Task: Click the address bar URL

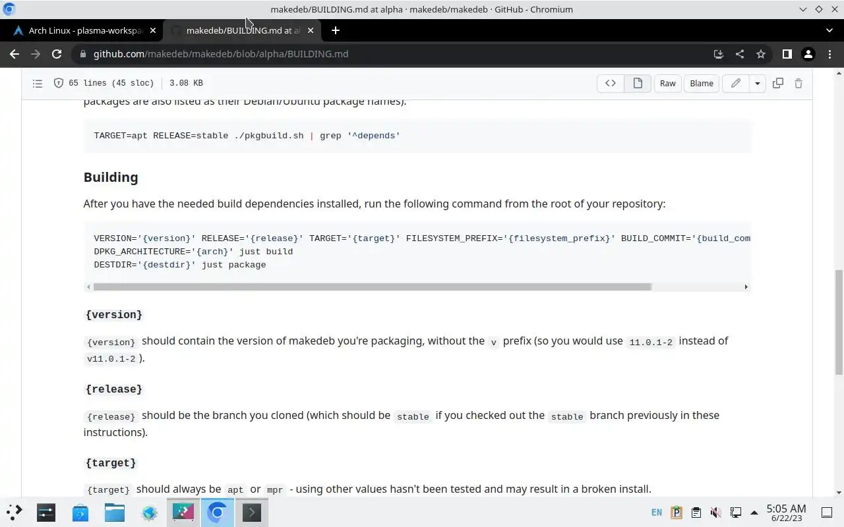Action: pos(221,54)
